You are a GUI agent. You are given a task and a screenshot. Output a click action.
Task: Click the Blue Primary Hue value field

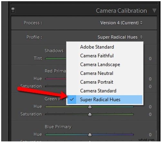[x=150, y=135]
